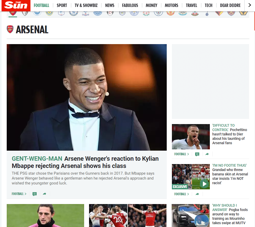
Task: Open the TRAVEL nav tab
Action: pyautogui.click(x=192, y=5)
